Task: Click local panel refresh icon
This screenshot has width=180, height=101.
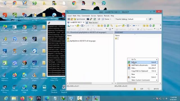Action: 108,26
